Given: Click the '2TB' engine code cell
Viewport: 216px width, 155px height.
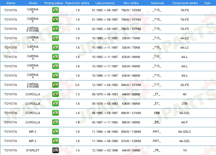Looking at the screenshot, I should (185, 104).
